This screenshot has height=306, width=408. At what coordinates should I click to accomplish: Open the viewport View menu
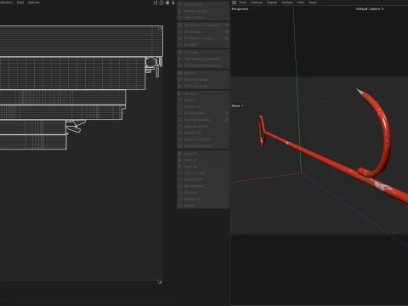(242, 3)
